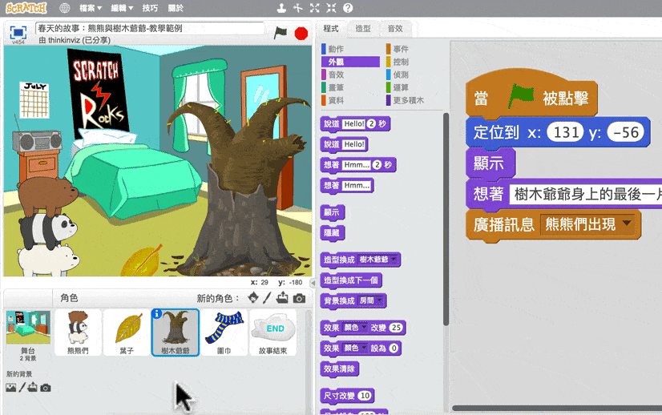The image size is (662, 415).
Task: Switch to the 音效 tab
Action: (x=395, y=28)
